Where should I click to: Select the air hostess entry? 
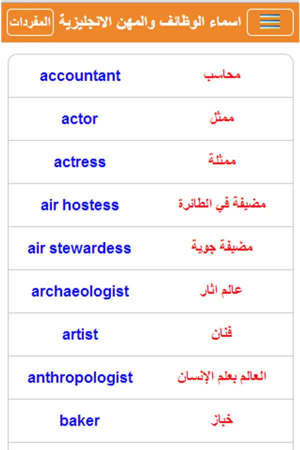(x=80, y=205)
